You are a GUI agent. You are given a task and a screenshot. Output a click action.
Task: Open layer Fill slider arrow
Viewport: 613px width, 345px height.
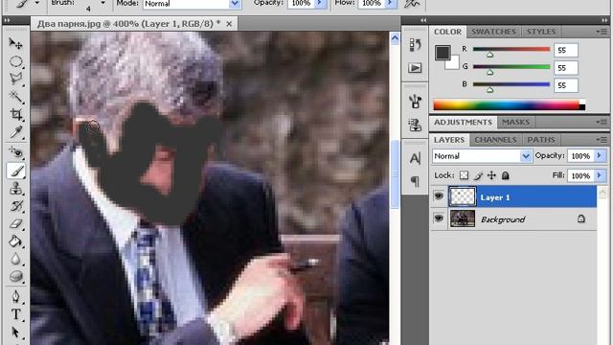click(600, 175)
